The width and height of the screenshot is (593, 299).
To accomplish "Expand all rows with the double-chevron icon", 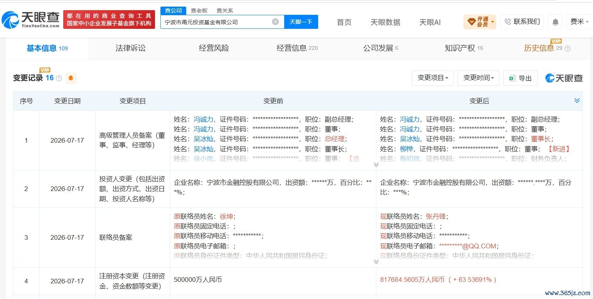I will (x=577, y=101).
